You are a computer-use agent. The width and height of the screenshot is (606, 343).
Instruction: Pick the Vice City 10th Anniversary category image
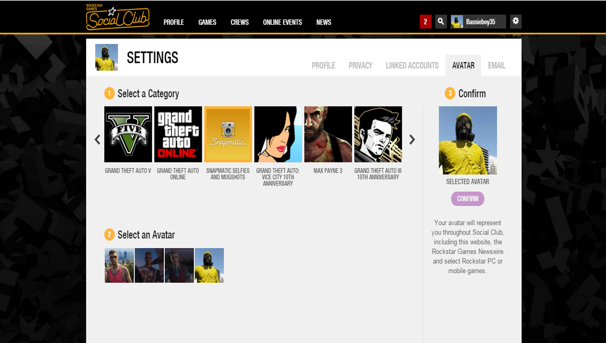click(x=278, y=134)
